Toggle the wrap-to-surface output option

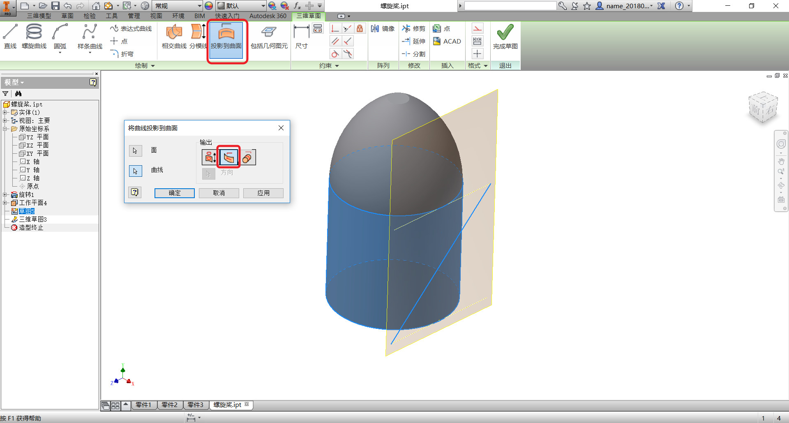point(248,157)
